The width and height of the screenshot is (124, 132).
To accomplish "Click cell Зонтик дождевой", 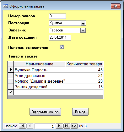I will (39, 87).
